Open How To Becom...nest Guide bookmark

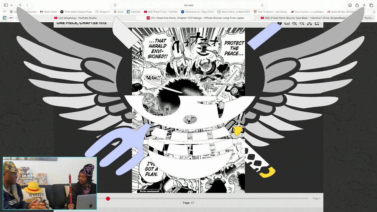pyautogui.click(x=270, y=12)
